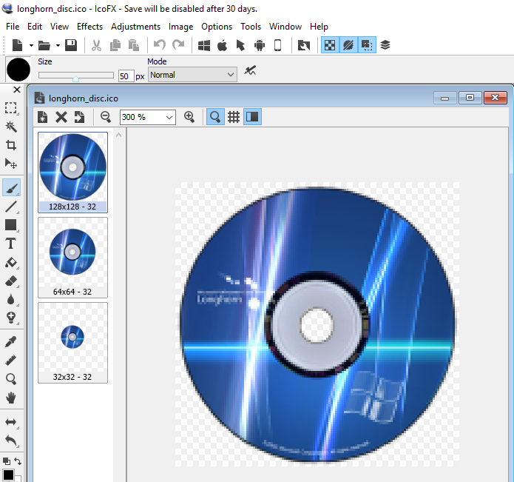Select the Measure ruler tool
This screenshot has height=482, width=514.
11,361
